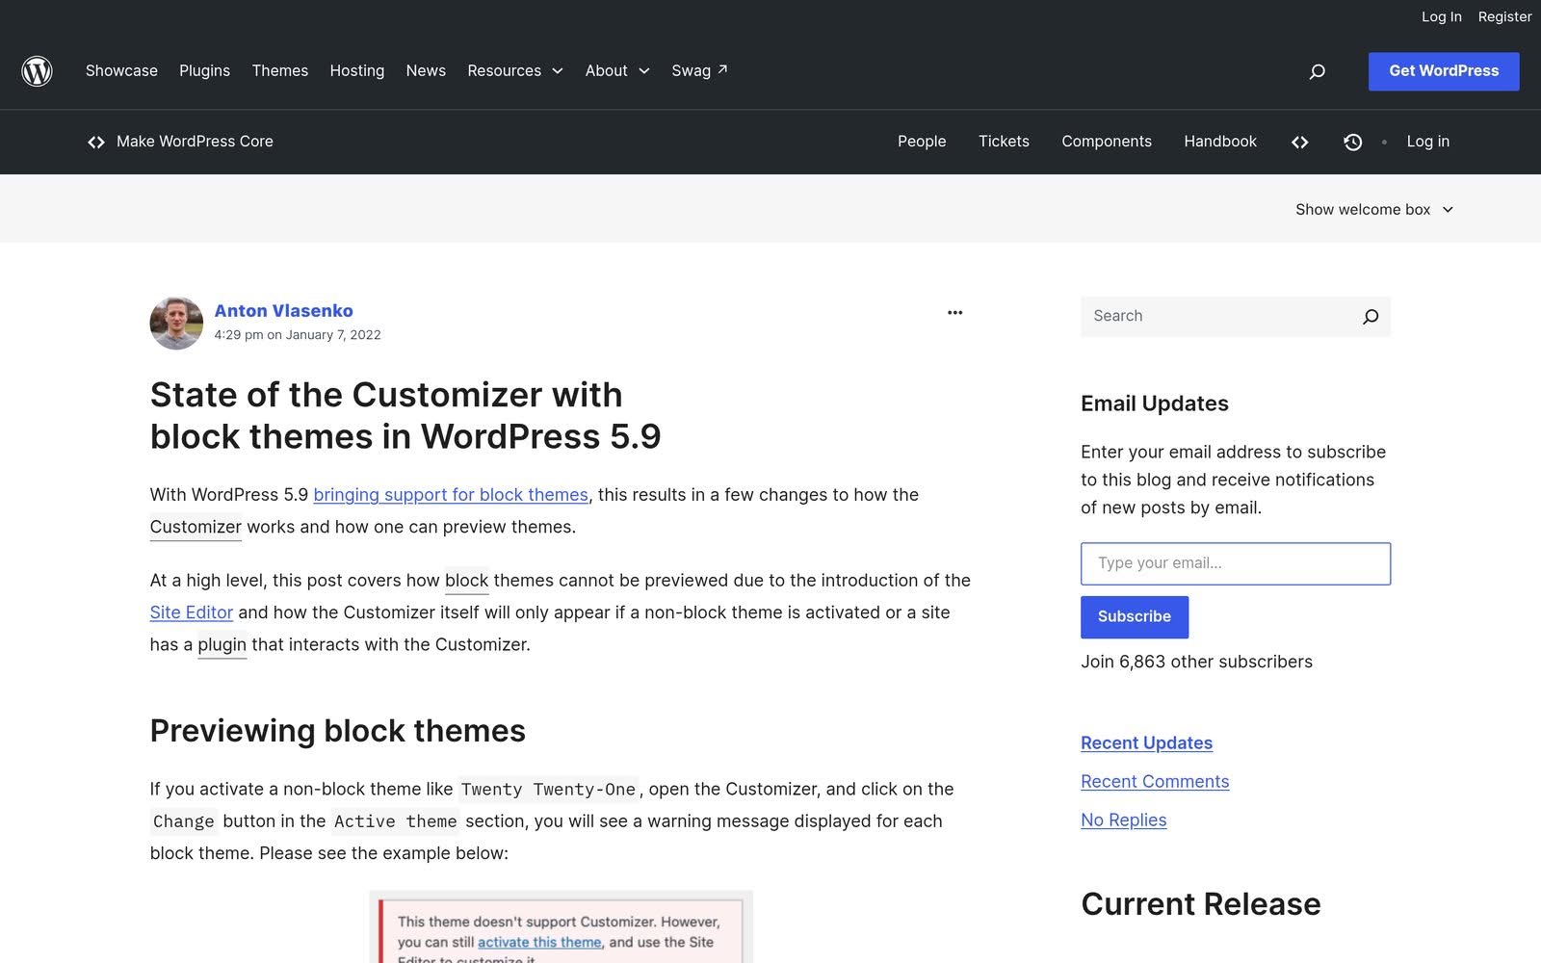Go to Plugins in the top navigation
This screenshot has width=1541, height=963.
tap(204, 71)
